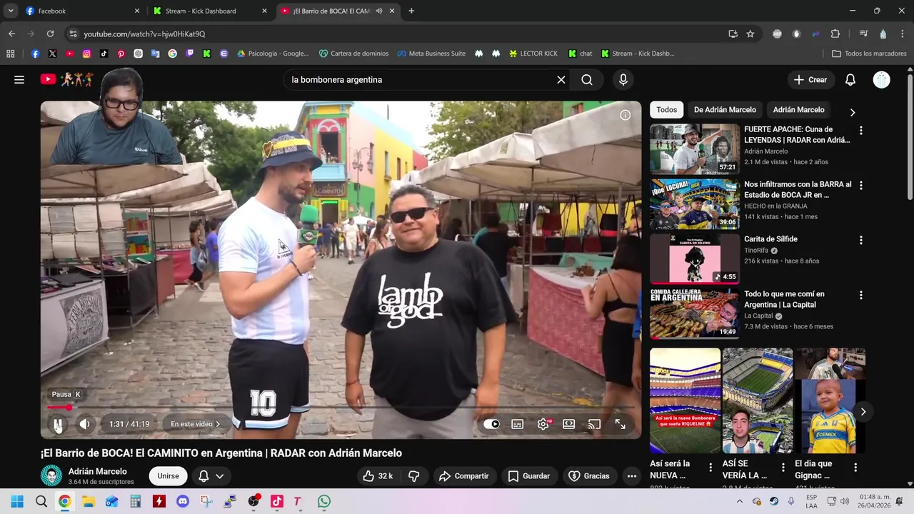
Task: Enter fullscreen mode in player
Action: pyautogui.click(x=621, y=424)
